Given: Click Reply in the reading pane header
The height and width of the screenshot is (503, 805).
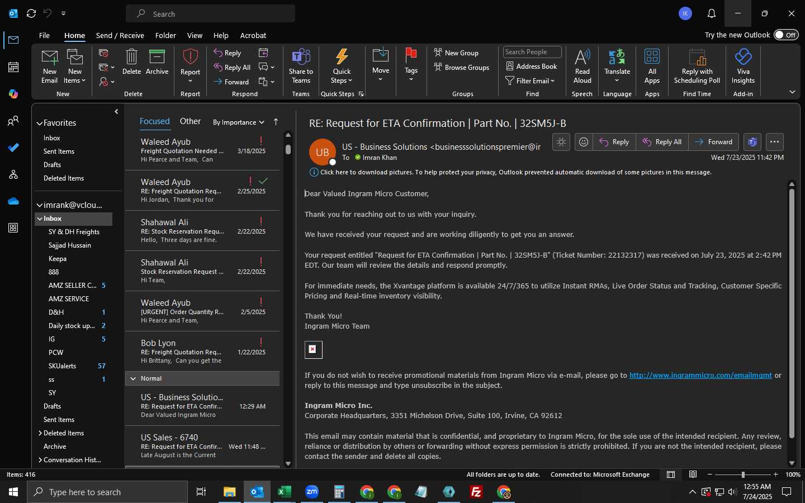Looking at the screenshot, I should (x=614, y=142).
